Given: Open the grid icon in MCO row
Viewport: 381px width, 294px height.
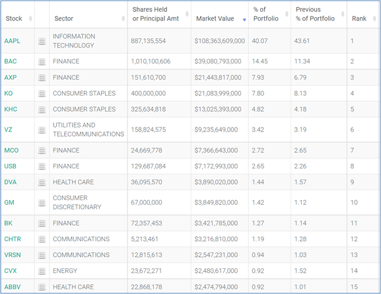Looking at the screenshot, I should coord(42,151).
